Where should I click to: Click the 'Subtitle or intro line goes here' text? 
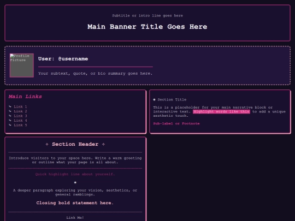point(147,16)
